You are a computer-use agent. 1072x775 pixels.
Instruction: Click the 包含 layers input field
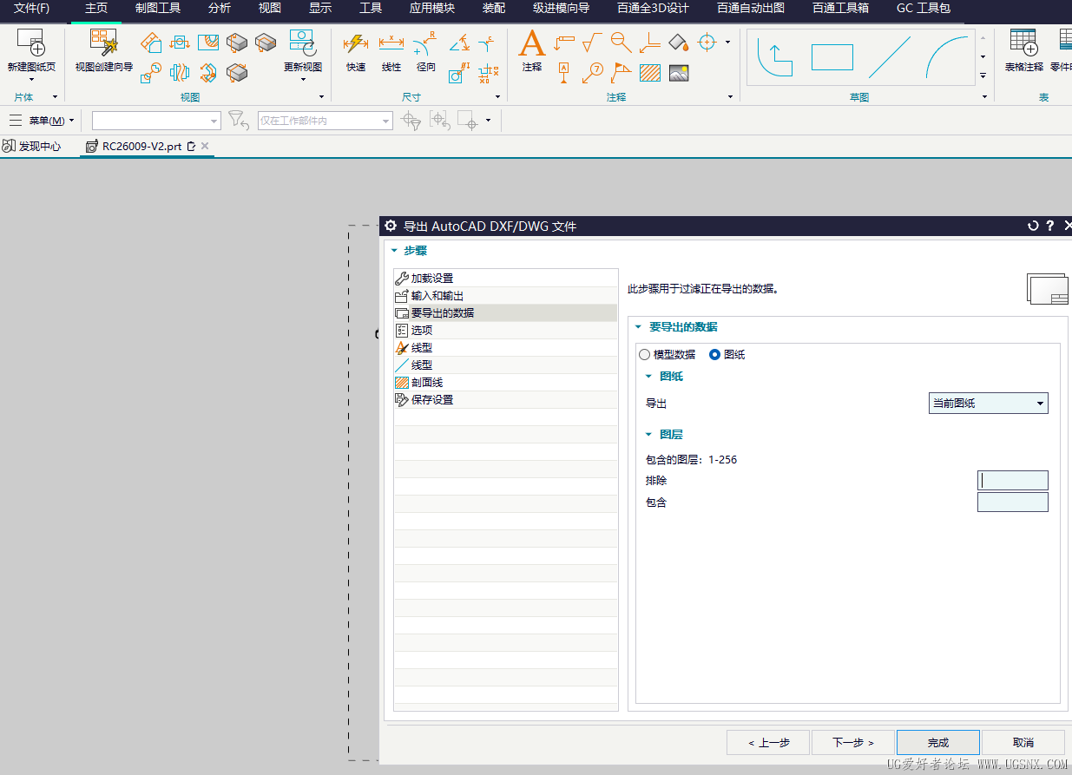click(1012, 502)
